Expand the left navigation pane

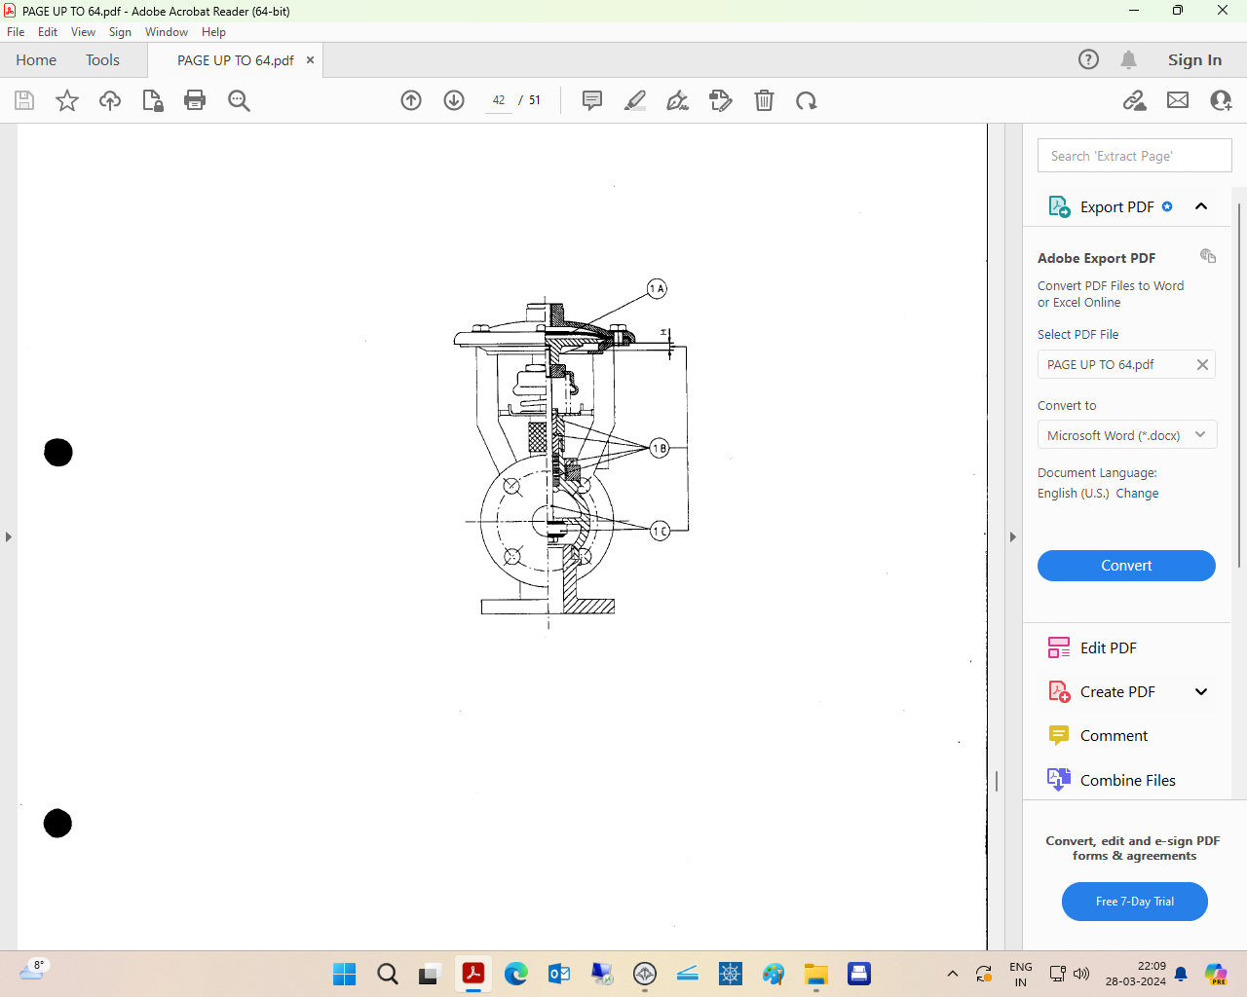click(x=9, y=536)
